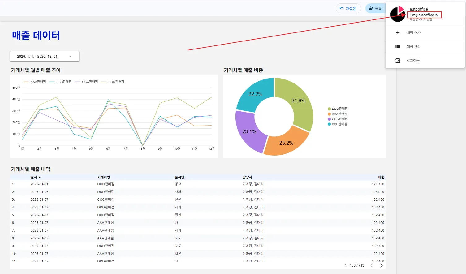Screen dimensions: 466x274
Task: Click the 2026-01-06 date cell
Action: tap(39, 192)
